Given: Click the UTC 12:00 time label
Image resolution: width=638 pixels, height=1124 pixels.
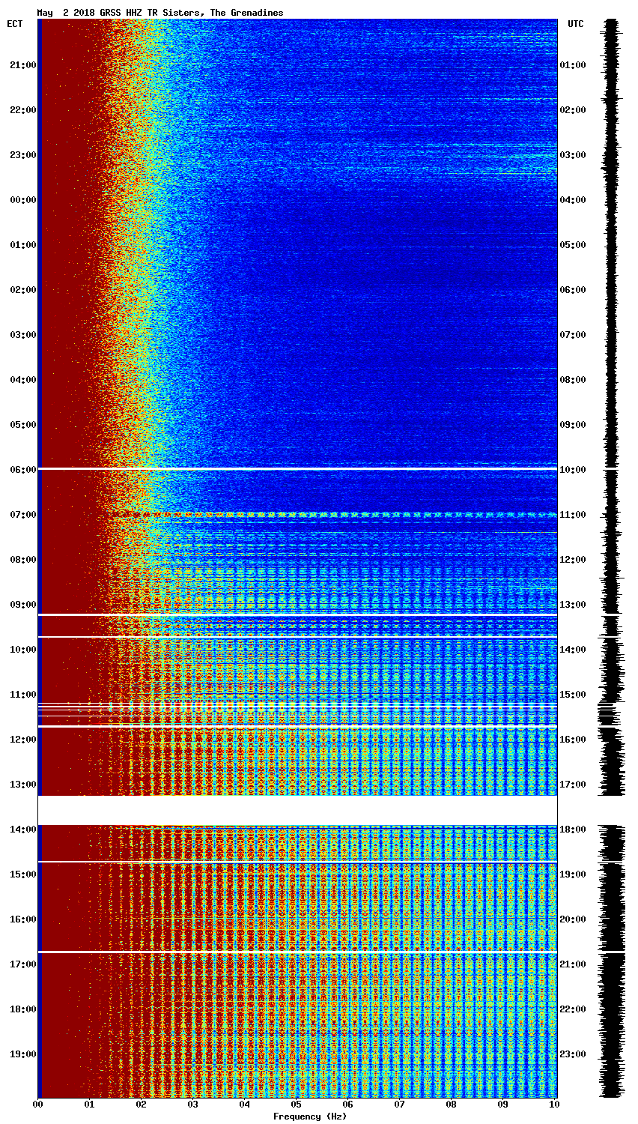Looking at the screenshot, I should [x=573, y=560].
